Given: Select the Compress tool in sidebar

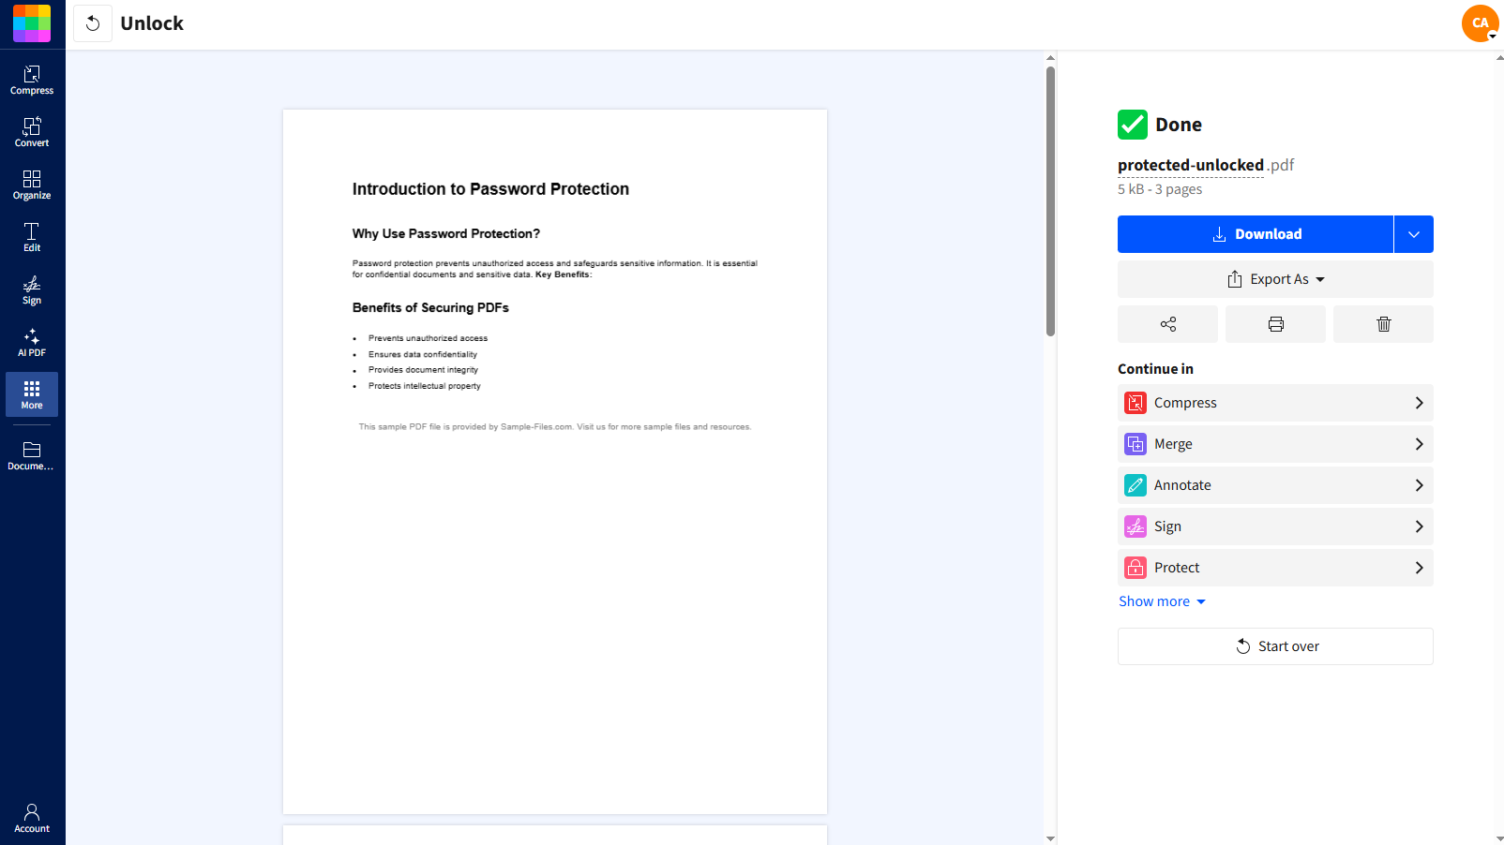Looking at the screenshot, I should click(32, 80).
